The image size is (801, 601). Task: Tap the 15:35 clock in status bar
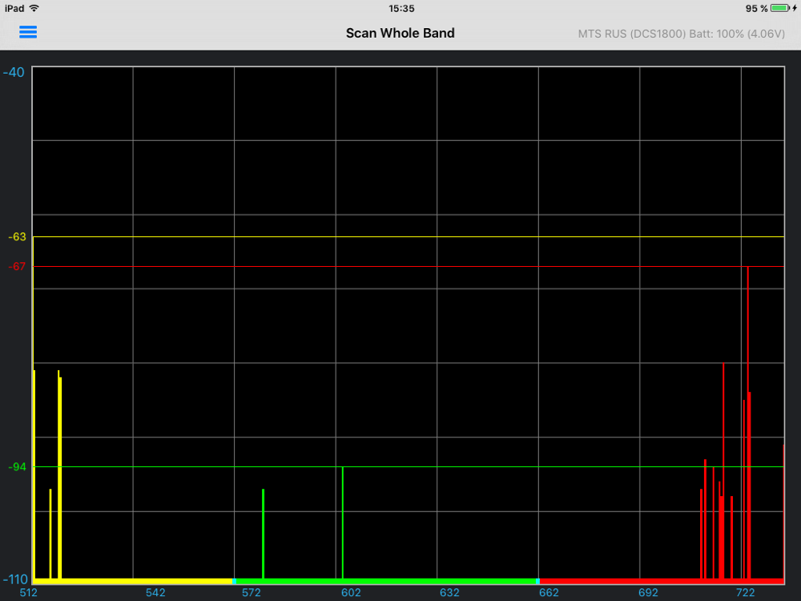pos(401,9)
